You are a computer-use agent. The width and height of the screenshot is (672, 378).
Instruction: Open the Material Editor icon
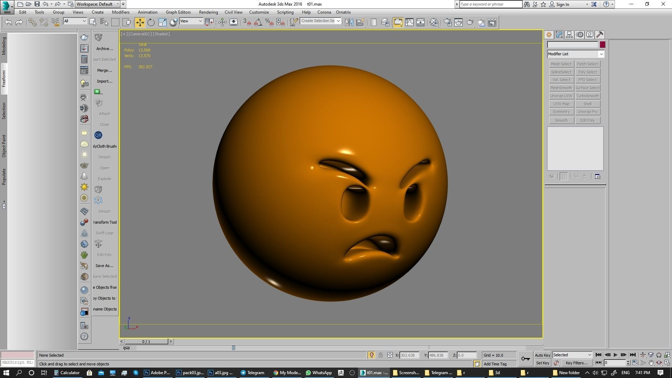(434, 23)
